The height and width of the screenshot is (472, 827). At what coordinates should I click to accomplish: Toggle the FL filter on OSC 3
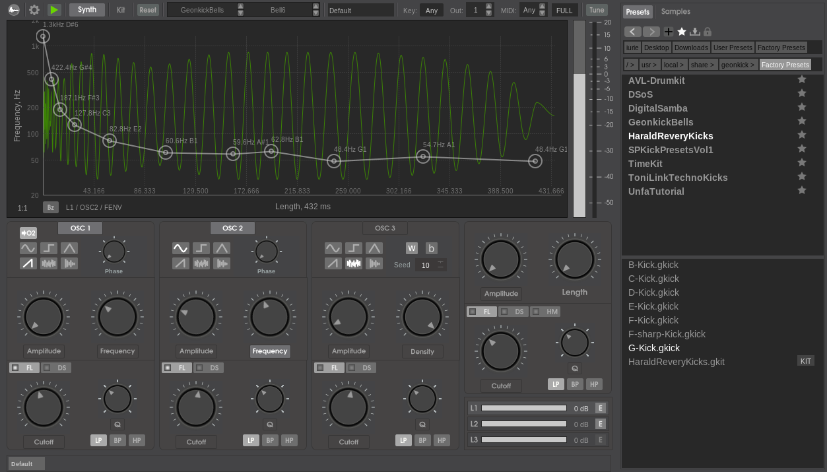pyautogui.click(x=329, y=368)
